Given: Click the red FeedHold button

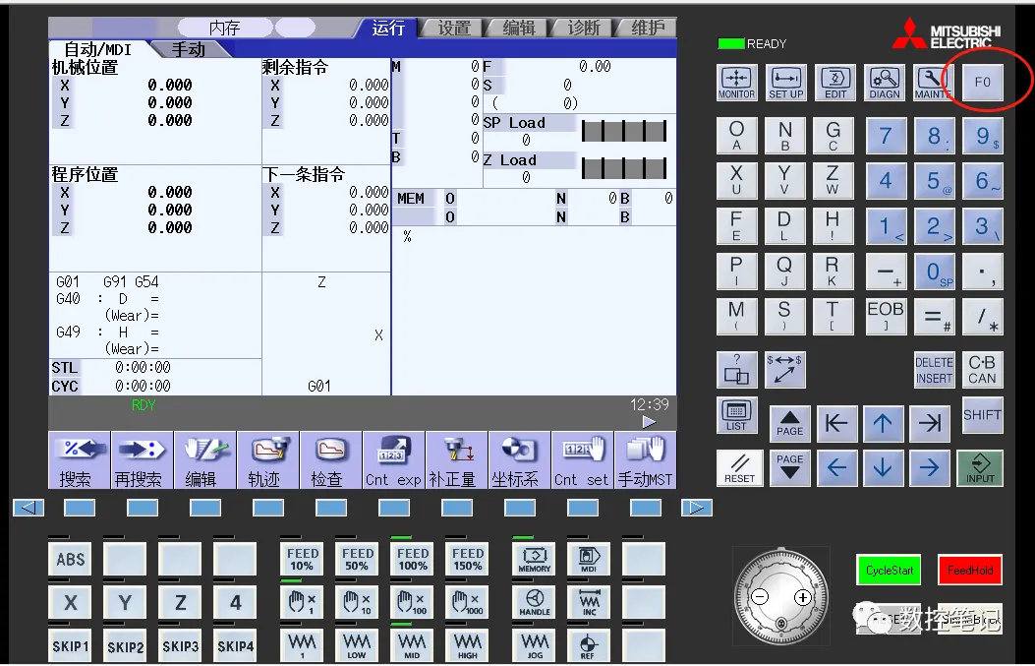Looking at the screenshot, I should click(970, 571).
